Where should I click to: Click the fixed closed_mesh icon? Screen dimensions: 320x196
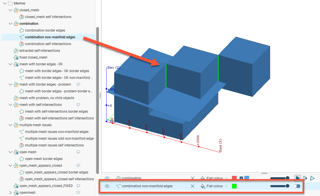click(16, 57)
